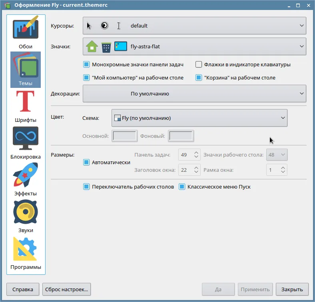Open the Курсоры dropdown showing default
Image resolution: width=315 pixels, height=302 pixels.
tap(194, 26)
